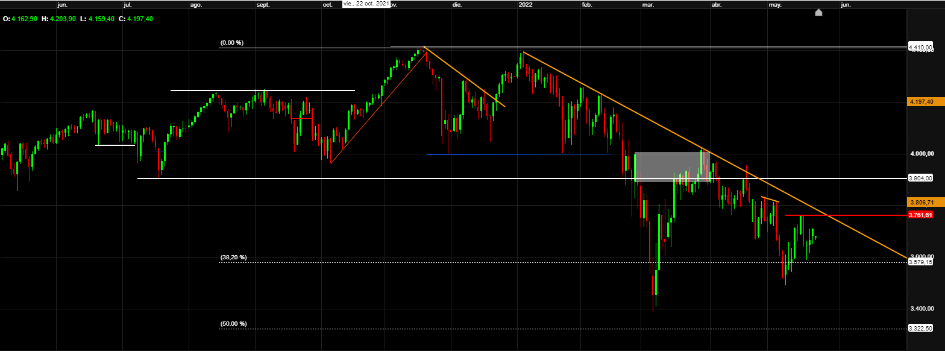Click the 2022 label on time axis

click(526, 4)
